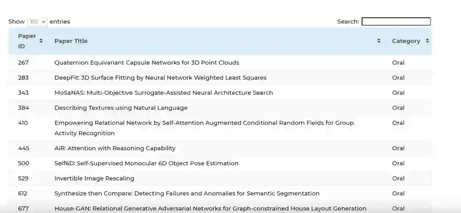
Task: Click the Category sort arrows icon
Action: (427, 41)
